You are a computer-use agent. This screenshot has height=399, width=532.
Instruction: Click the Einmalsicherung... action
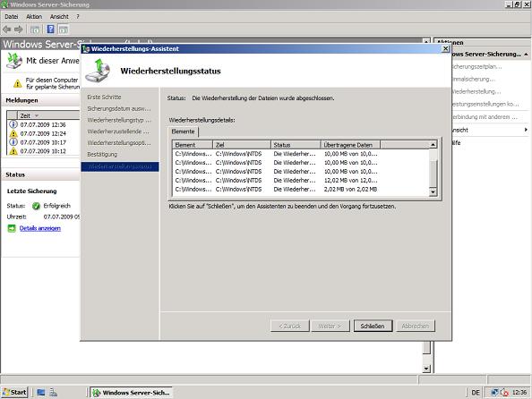pos(473,79)
